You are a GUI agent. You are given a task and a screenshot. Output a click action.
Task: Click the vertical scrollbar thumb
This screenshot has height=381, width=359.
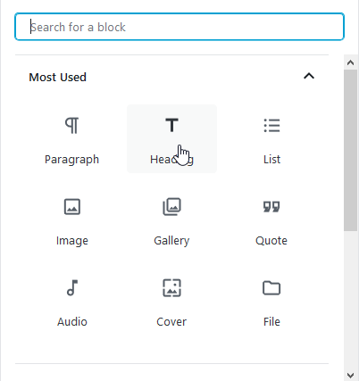(351, 150)
